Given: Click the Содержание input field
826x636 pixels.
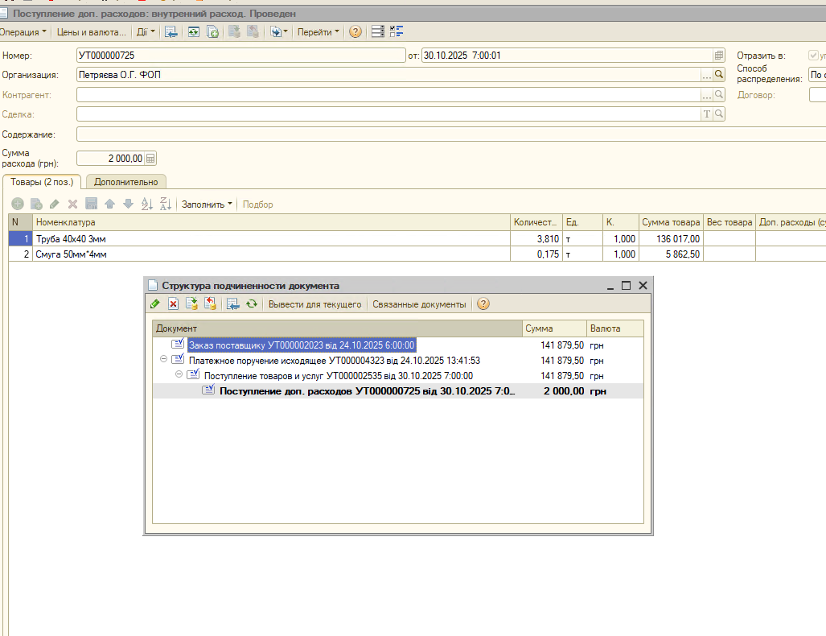Looking at the screenshot, I should tap(451, 134).
